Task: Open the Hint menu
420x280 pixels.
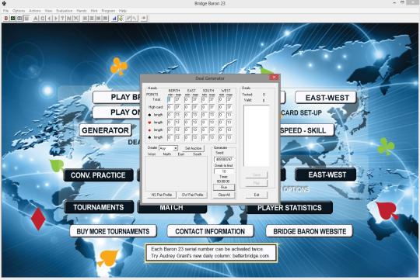Action: tap(94, 11)
